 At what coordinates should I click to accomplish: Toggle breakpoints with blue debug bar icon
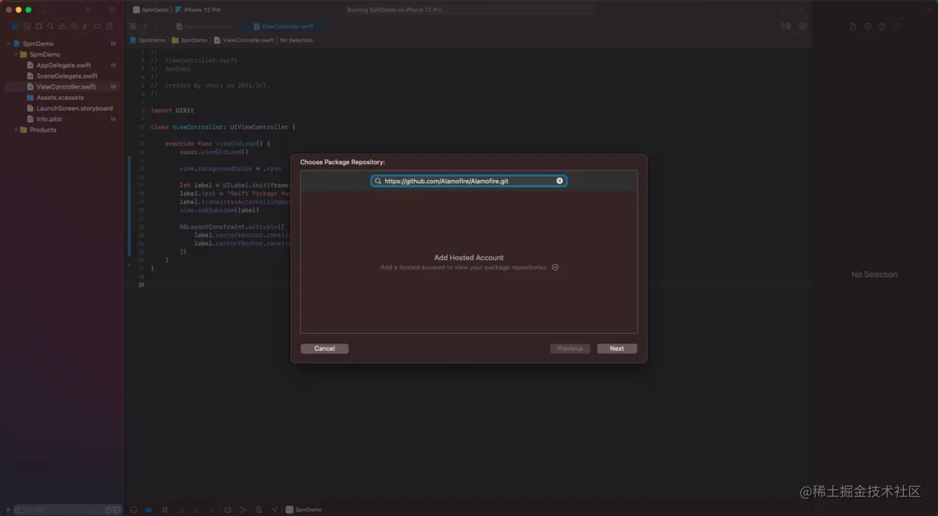pyautogui.click(x=149, y=509)
